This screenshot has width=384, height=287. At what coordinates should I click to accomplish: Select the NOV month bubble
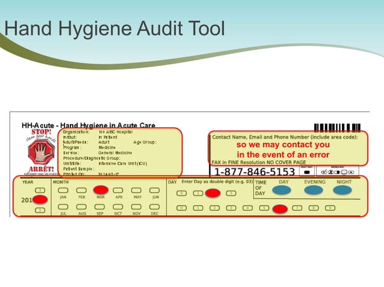[x=136, y=207]
